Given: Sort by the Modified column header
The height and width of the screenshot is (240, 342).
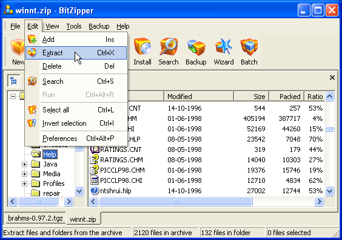Looking at the screenshot, I should pyautogui.click(x=198, y=97).
